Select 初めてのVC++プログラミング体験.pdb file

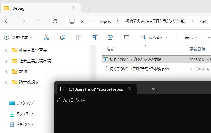(139, 69)
